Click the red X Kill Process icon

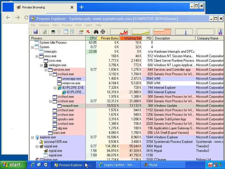[x=88, y=32]
